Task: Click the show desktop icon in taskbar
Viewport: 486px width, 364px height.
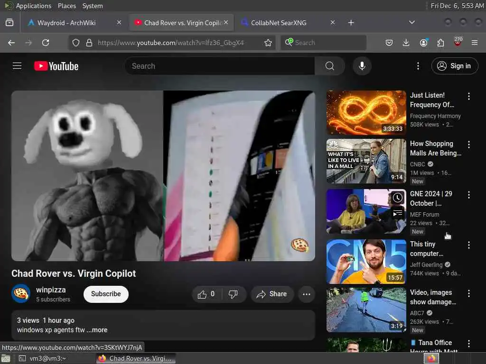Action: tap(5, 359)
